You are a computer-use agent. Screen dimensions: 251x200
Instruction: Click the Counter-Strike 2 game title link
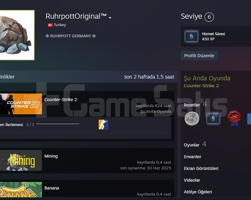pos(61,100)
